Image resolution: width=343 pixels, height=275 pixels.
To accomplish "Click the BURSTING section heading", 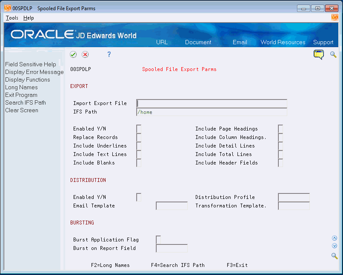I will 82,223.
